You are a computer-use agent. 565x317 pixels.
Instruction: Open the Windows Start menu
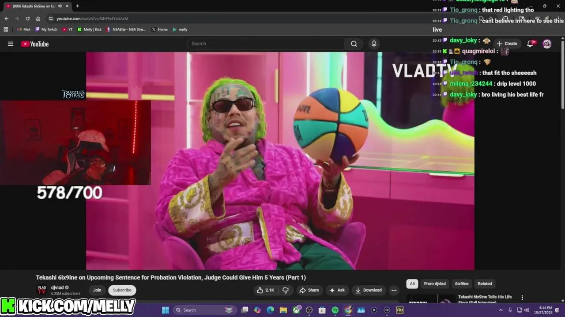(x=166, y=310)
